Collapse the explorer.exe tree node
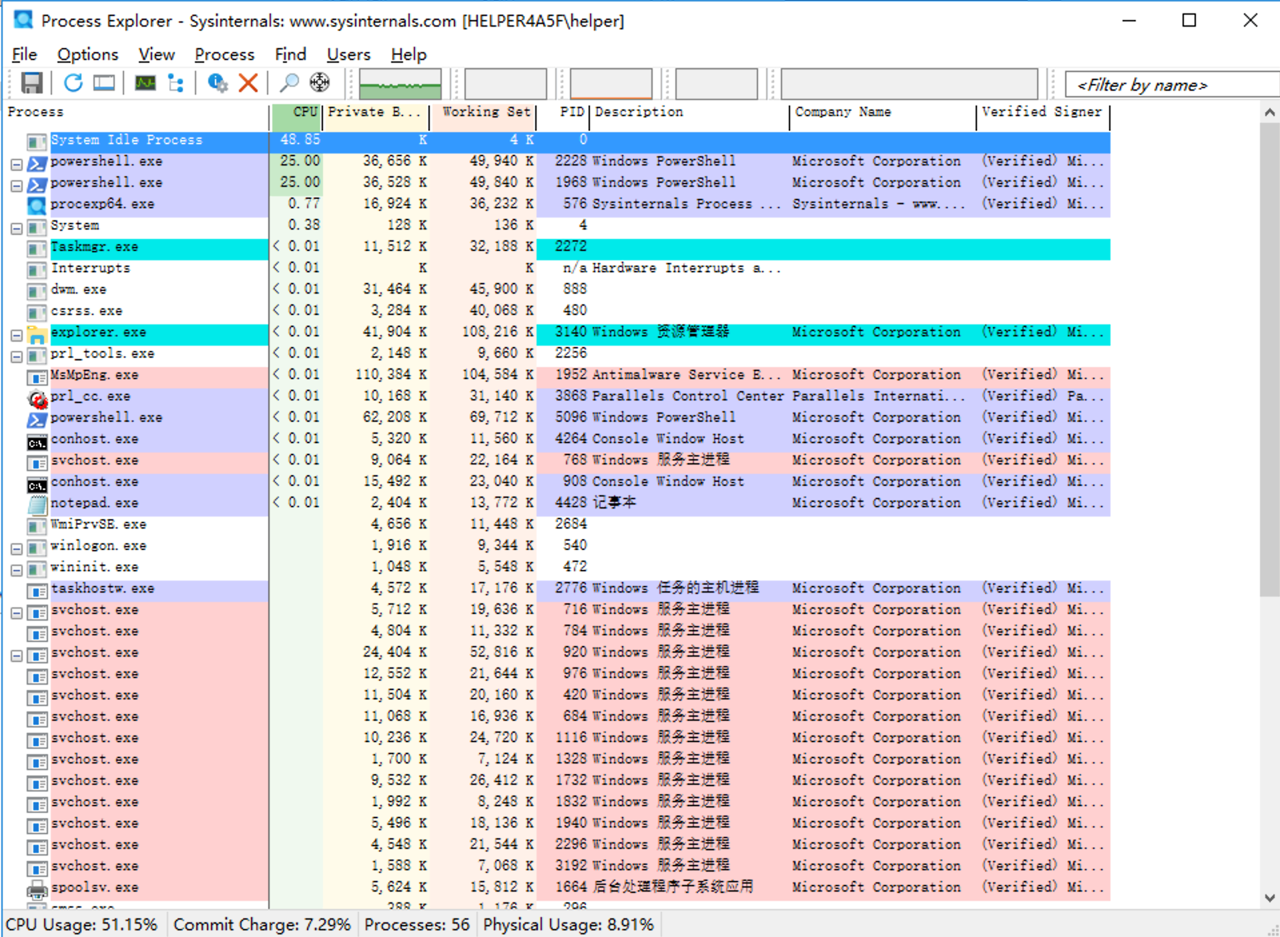This screenshot has width=1280, height=937. [17, 336]
